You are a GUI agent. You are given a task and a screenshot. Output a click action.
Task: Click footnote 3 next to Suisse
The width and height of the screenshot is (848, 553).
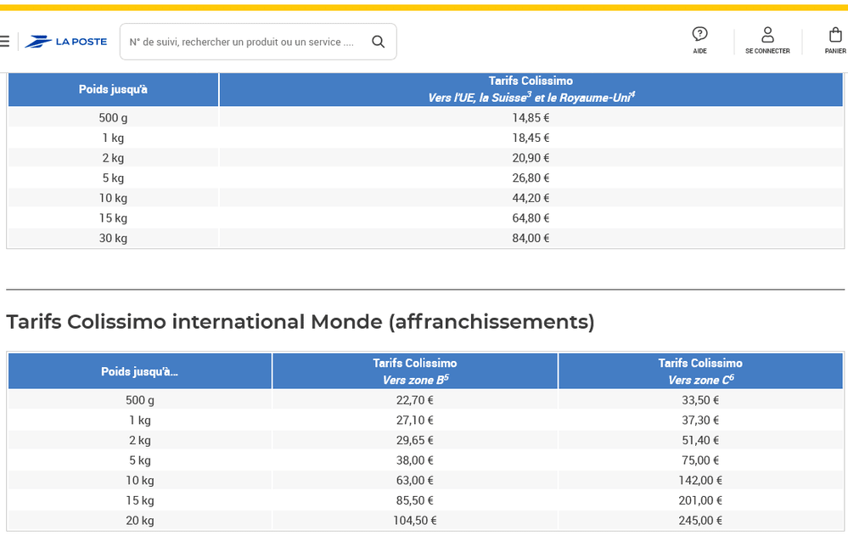point(529,94)
